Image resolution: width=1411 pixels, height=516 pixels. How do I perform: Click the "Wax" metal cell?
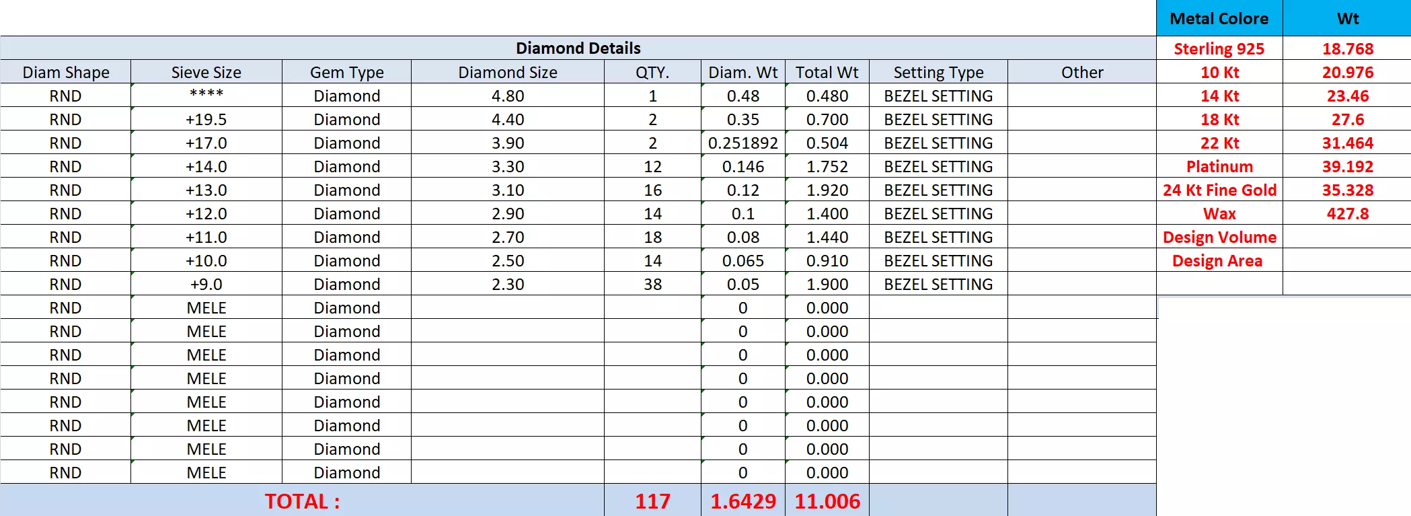1219,213
